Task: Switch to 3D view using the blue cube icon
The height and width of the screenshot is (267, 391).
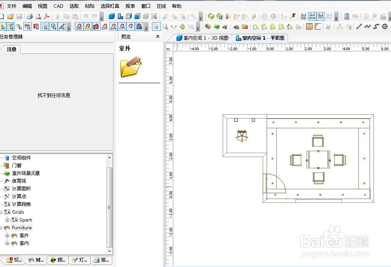Action: [112, 16]
